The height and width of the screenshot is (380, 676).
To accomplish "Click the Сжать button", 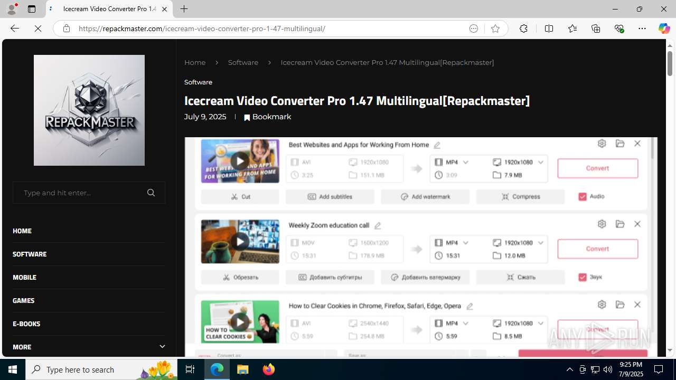I will pyautogui.click(x=520, y=277).
